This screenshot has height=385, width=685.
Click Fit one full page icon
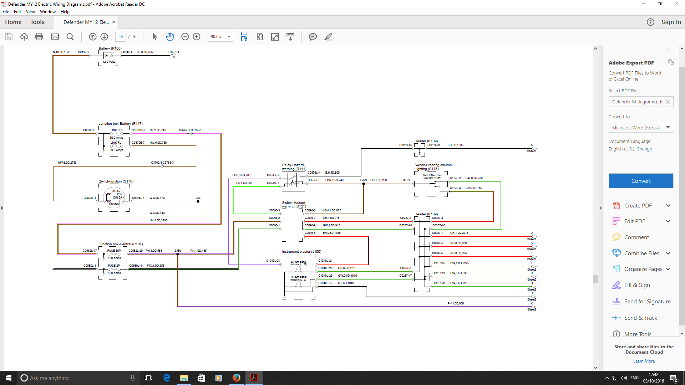(260, 37)
